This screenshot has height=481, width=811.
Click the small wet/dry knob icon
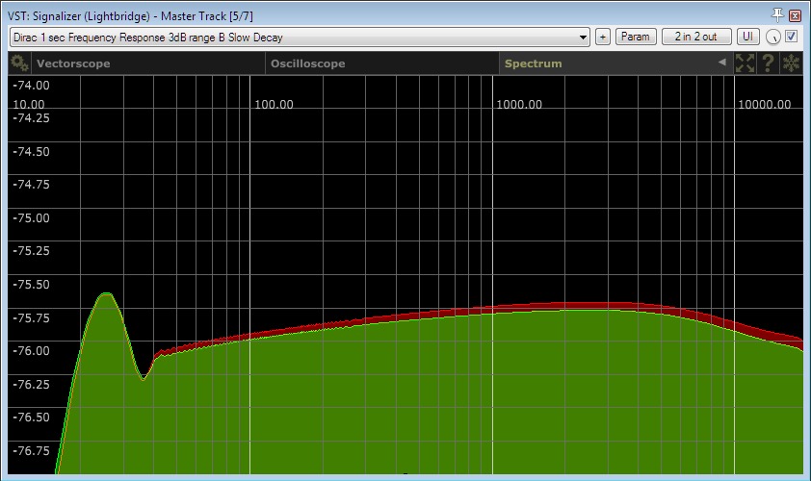pyautogui.click(x=772, y=38)
